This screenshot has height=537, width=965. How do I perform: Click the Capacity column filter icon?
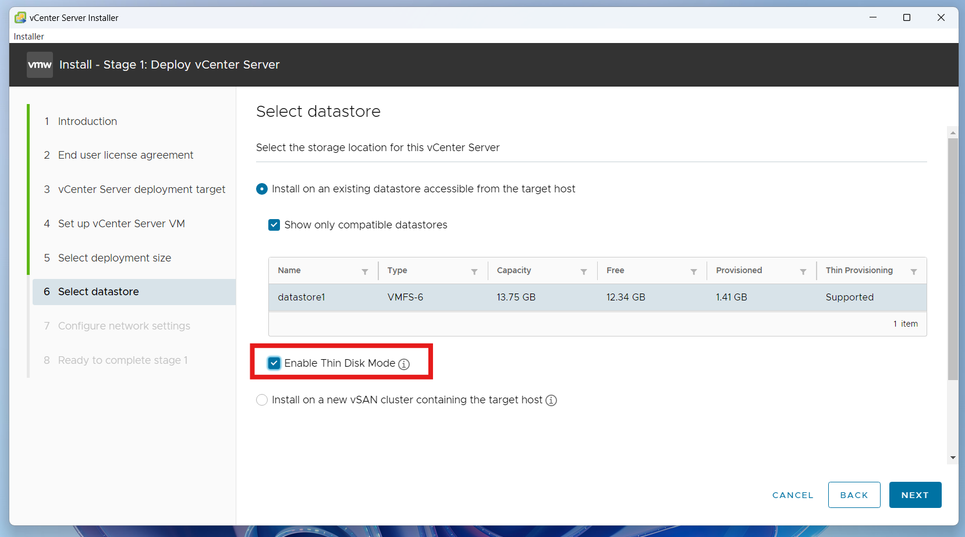tap(584, 271)
